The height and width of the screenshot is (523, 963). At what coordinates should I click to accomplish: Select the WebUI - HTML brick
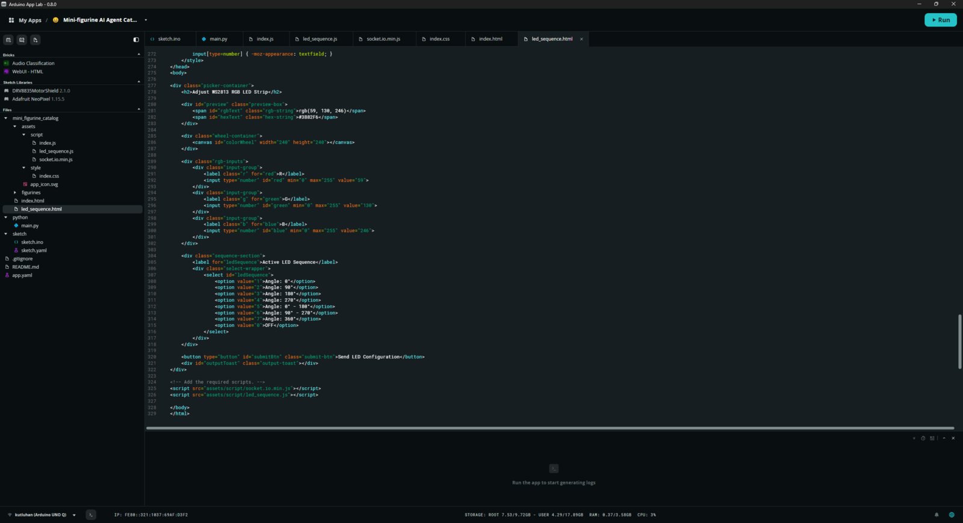tap(28, 72)
